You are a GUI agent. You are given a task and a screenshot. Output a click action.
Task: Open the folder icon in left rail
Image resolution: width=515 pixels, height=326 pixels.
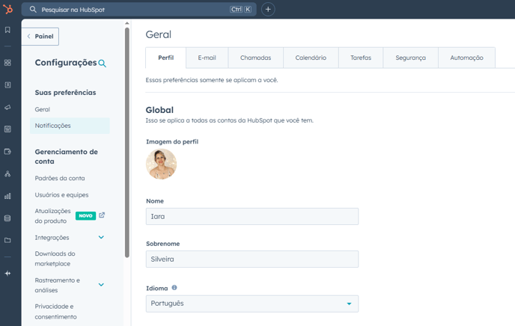click(7, 240)
